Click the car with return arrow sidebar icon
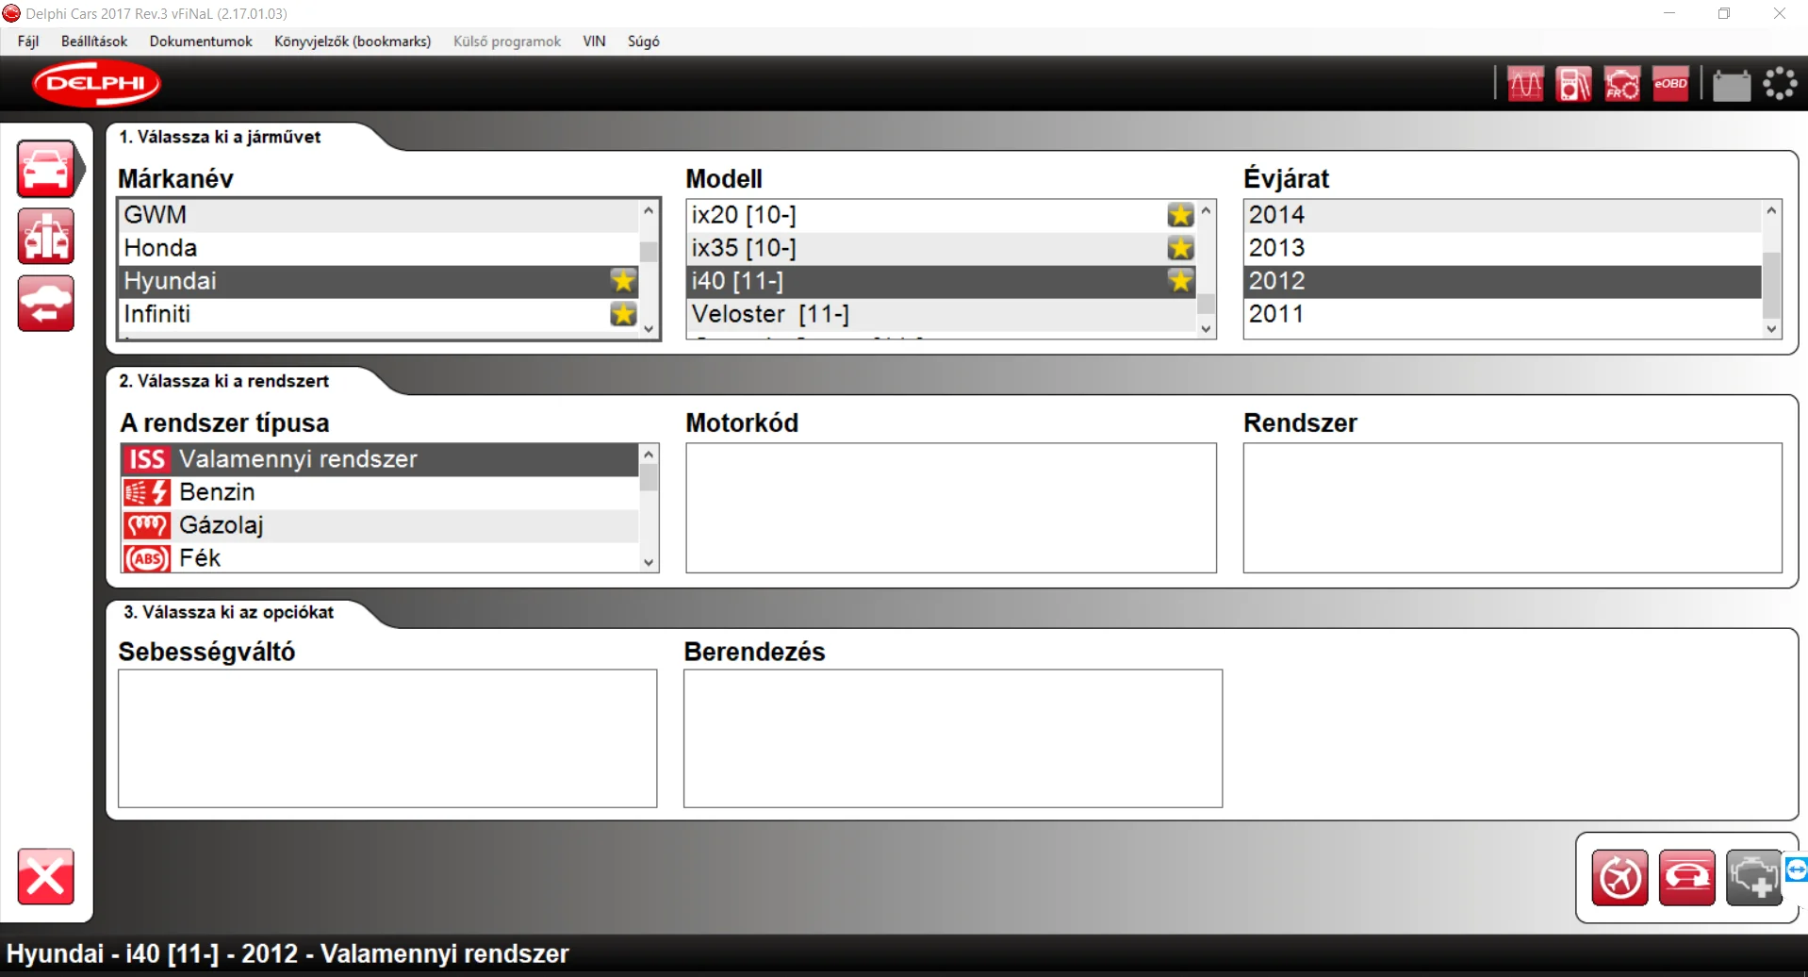 coord(46,304)
